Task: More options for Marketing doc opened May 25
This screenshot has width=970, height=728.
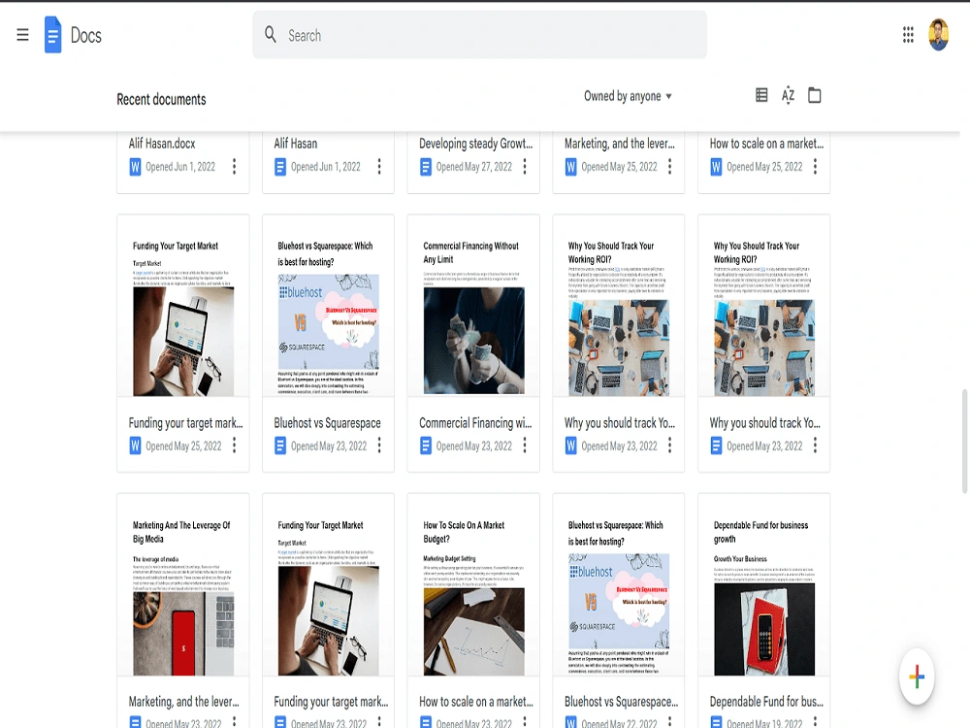Action: click(x=669, y=167)
